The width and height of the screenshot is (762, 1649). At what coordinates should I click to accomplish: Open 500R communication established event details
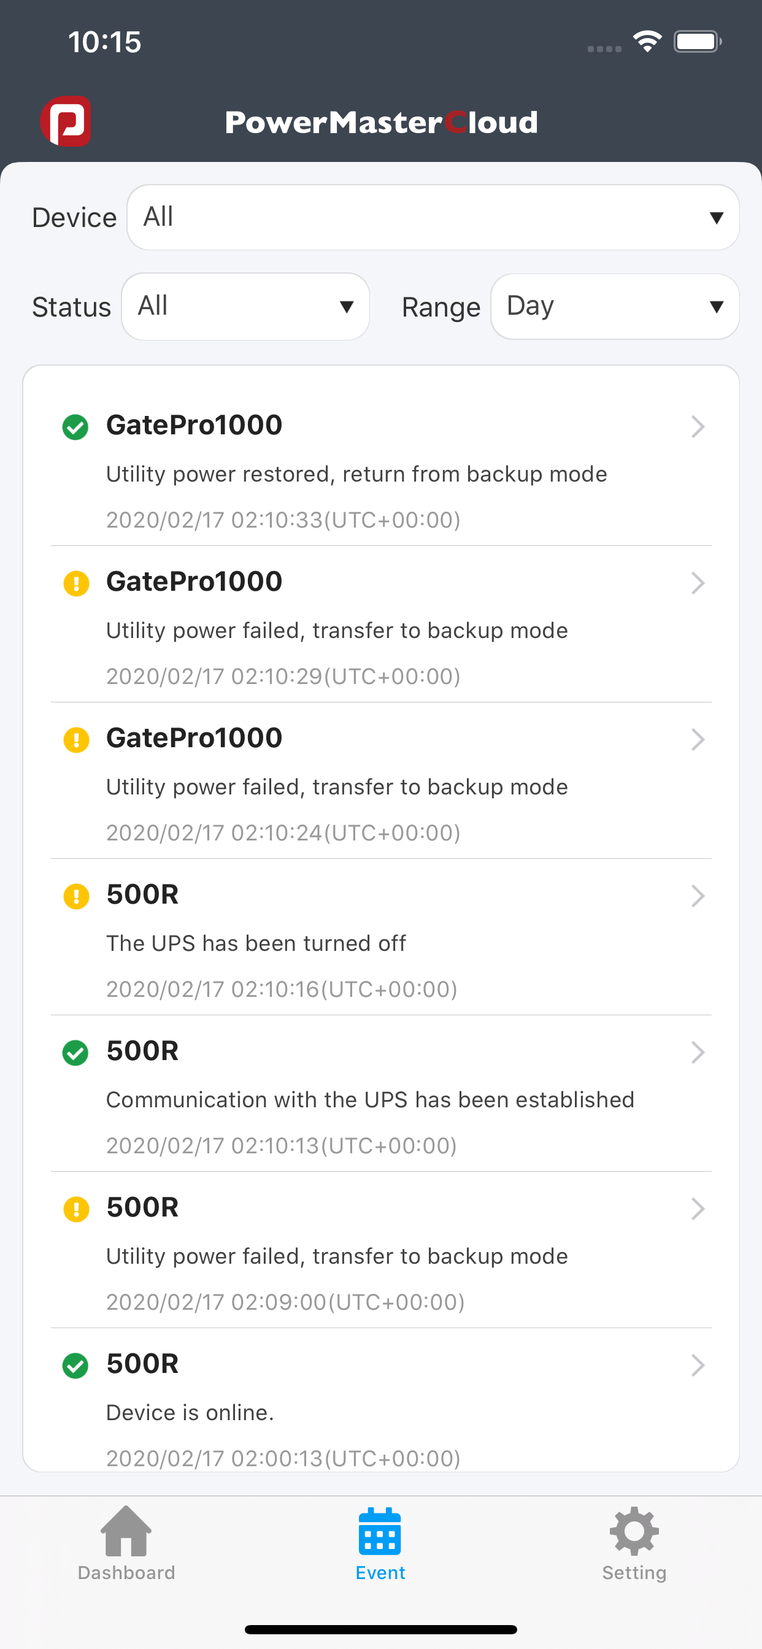pyautogui.click(x=381, y=1093)
